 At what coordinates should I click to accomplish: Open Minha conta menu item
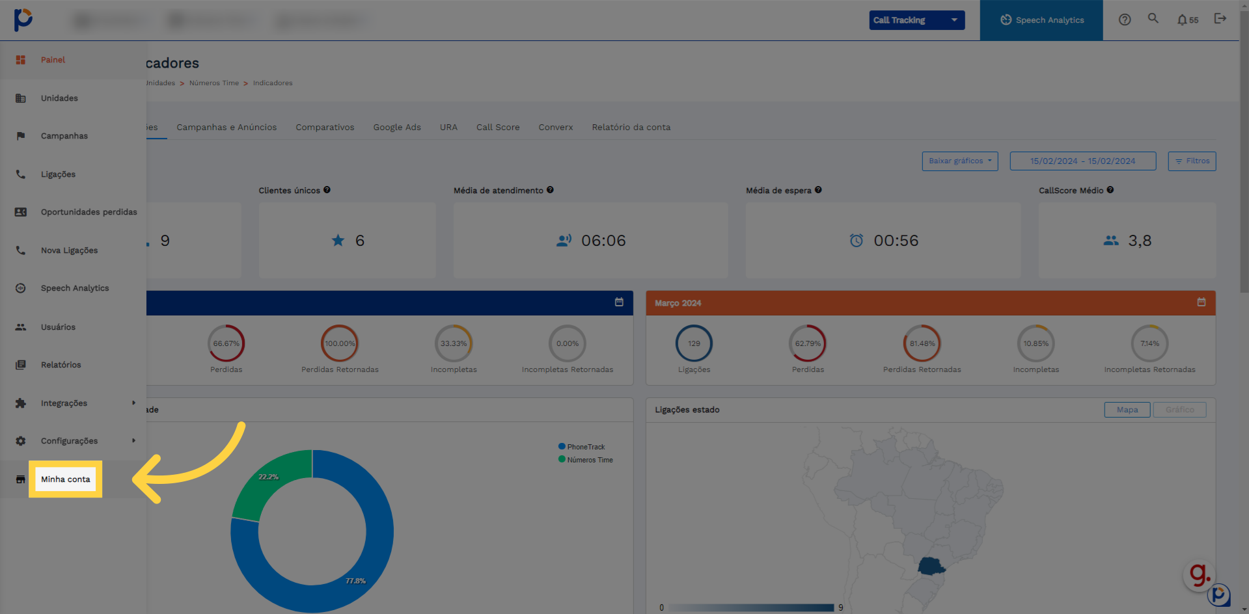(x=66, y=479)
